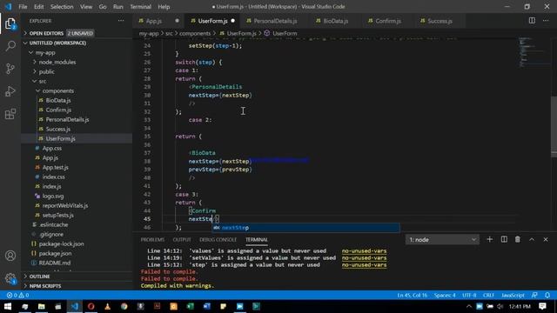Click the UTF-8 encoding indicator
Viewport: 557px width, 313px height.
pos(469,295)
